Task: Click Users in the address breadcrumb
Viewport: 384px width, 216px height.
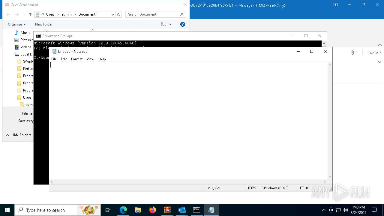Action: coord(50,14)
